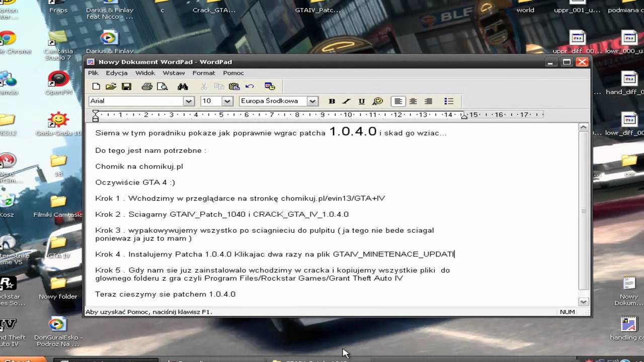Image resolution: width=644 pixels, height=362 pixels.
Task: Expand the Arial font name dropdown
Action: click(x=189, y=101)
